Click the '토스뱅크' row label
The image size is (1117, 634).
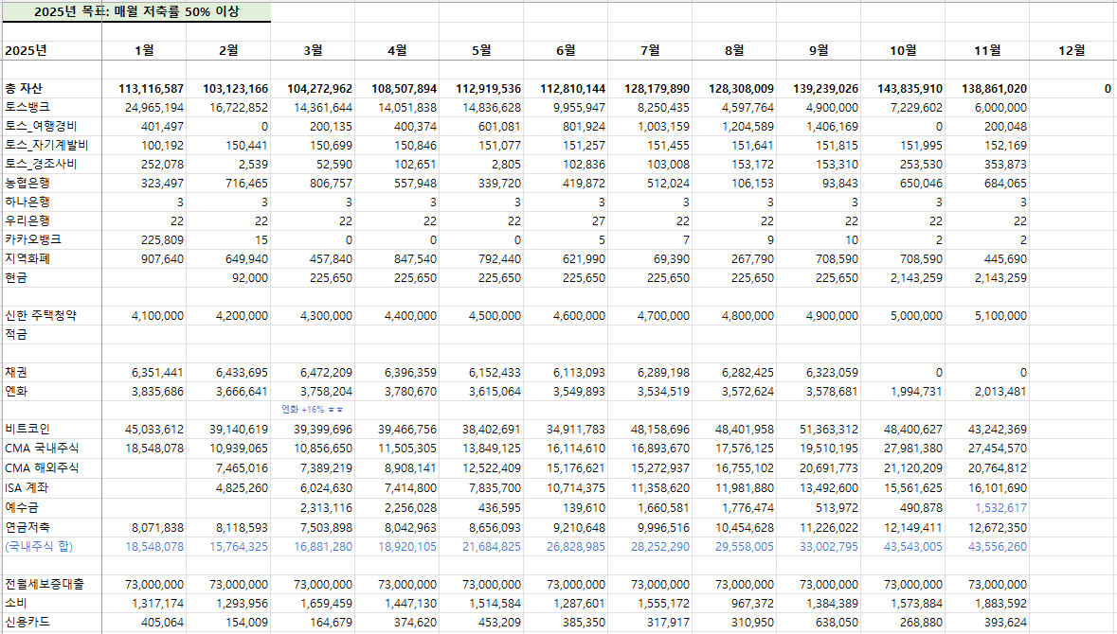(27, 108)
